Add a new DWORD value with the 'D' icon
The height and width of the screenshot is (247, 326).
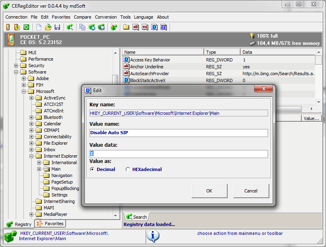[x=154, y=27]
